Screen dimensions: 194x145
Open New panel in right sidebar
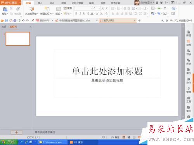click(x=189, y=34)
